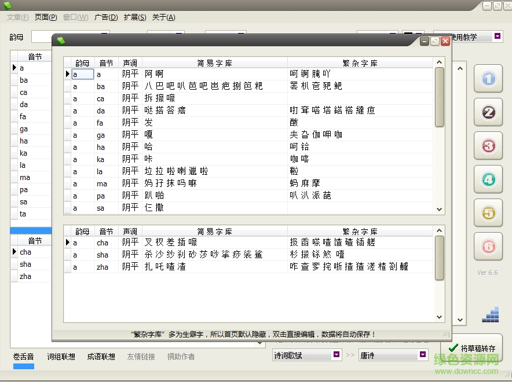Screen dimensions: 512x382
Task: Click the green leaf icon on dialog titlebar
Action: tap(60, 41)
